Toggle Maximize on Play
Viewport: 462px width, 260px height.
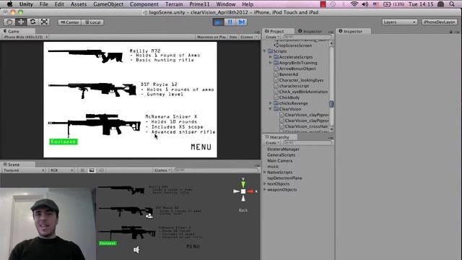coord(212,37)
